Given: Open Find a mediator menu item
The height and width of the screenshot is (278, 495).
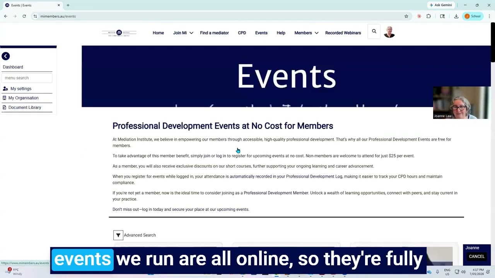Looking at the screenshot, I should [x=214, y=33].
